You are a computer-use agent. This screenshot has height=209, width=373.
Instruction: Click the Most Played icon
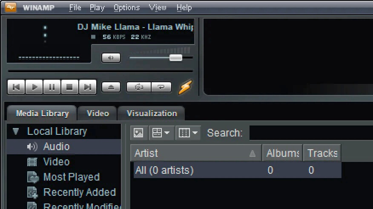coord(33,177)
